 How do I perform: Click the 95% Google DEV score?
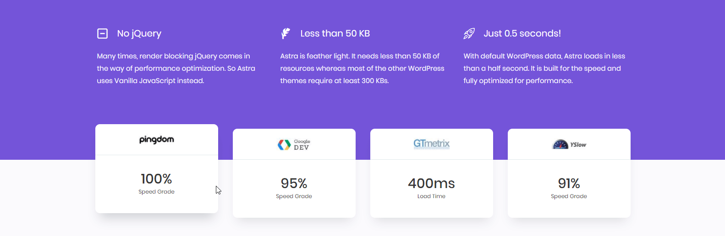[x=294, y=183]
